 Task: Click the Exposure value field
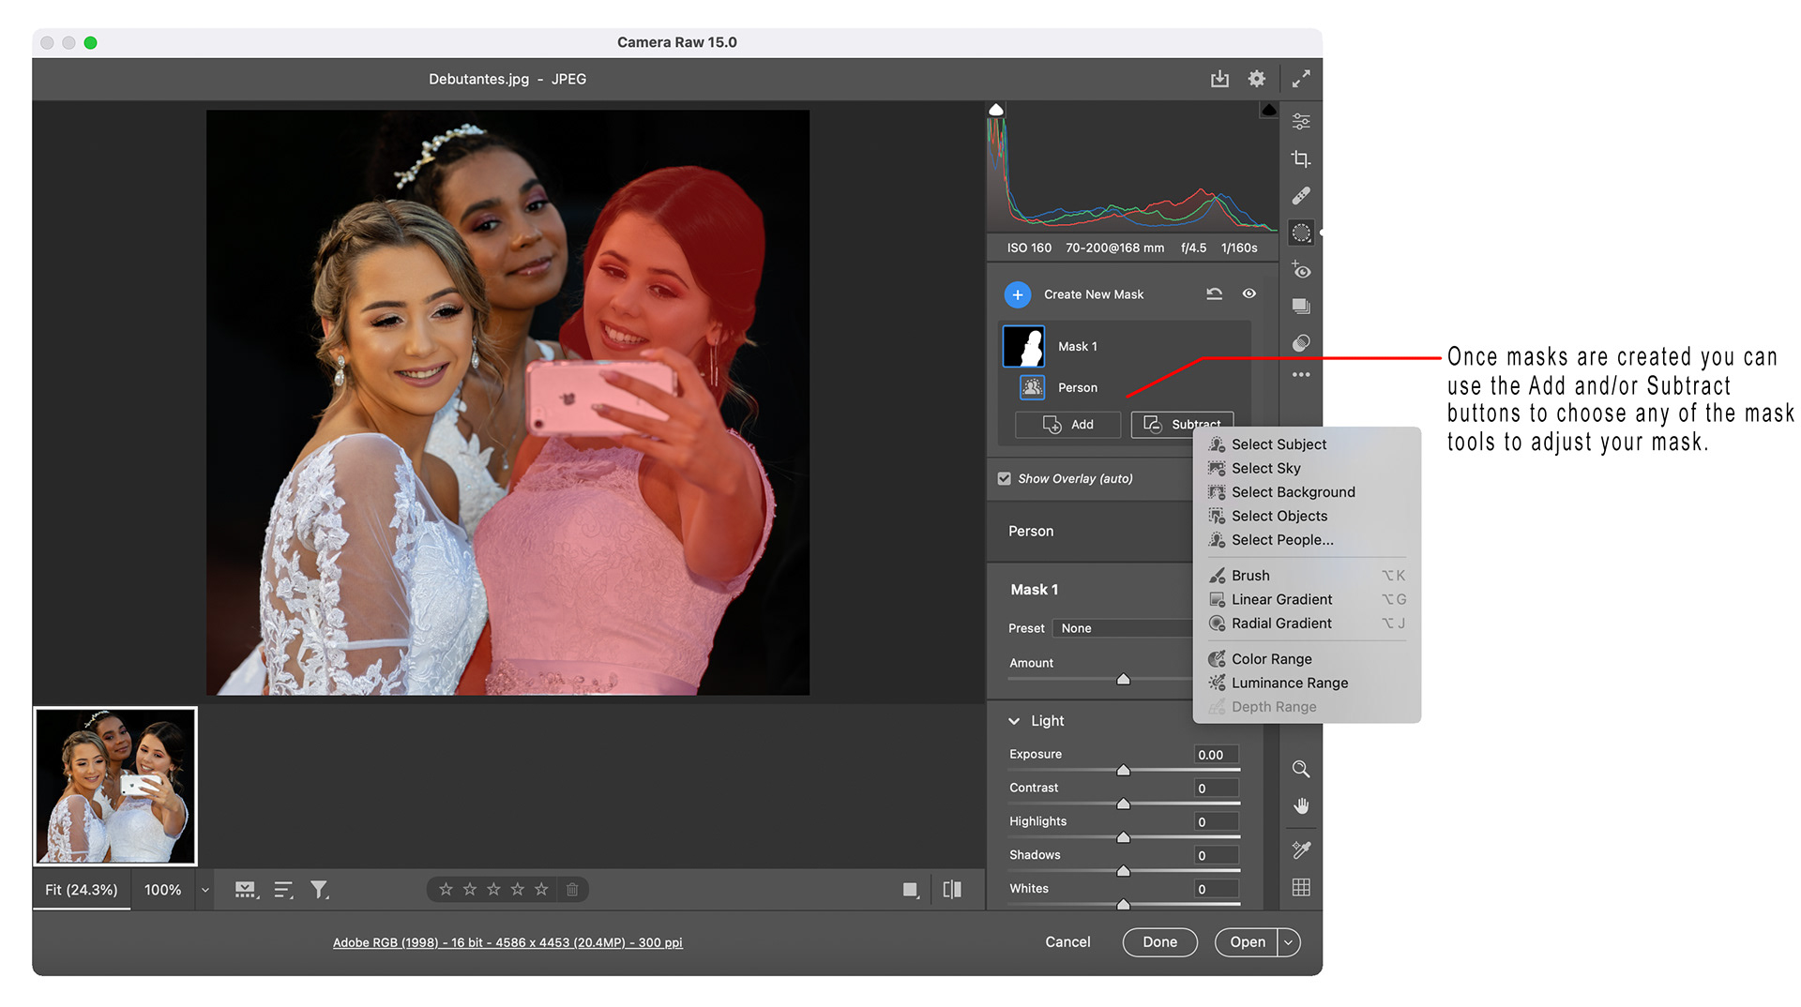tap(1217, 755)
